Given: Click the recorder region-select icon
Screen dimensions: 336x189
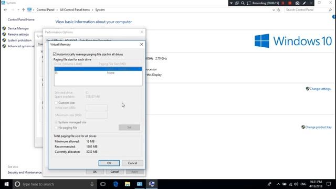Looking at the screenshot, I should click(249, 3).
